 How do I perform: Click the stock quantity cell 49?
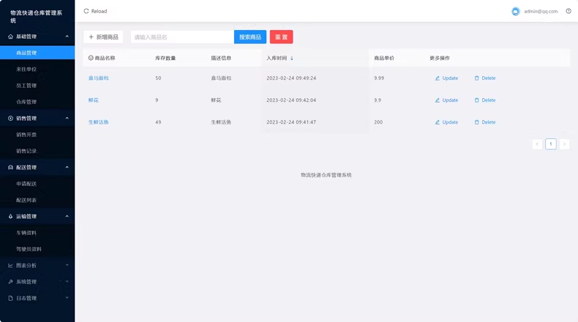tap(158, 122)
